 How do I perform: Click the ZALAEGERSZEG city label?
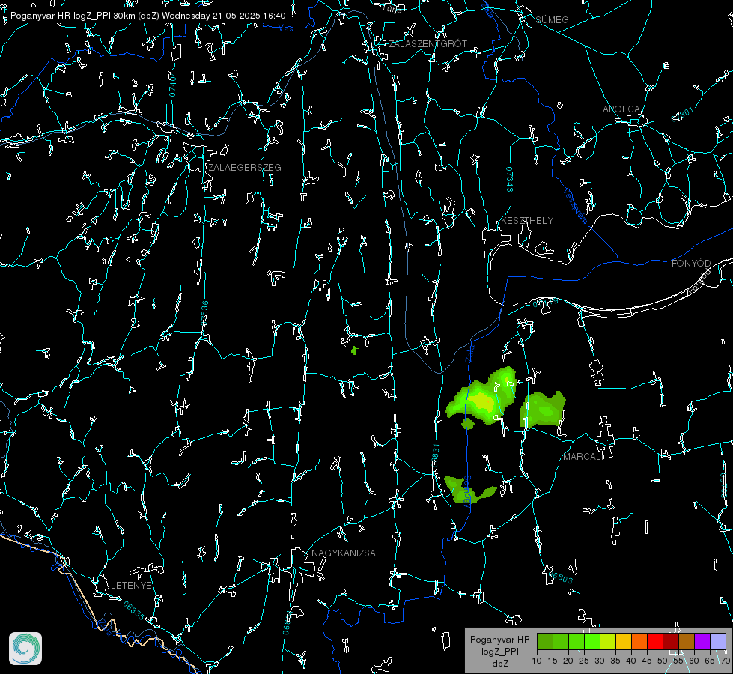point(245,168)
